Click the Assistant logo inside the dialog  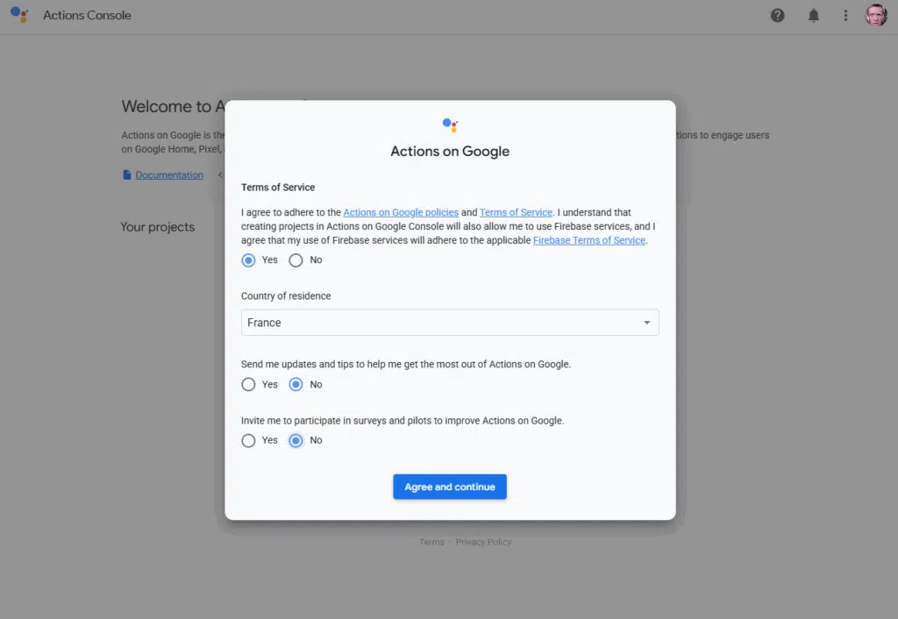[x=450, y=125]
